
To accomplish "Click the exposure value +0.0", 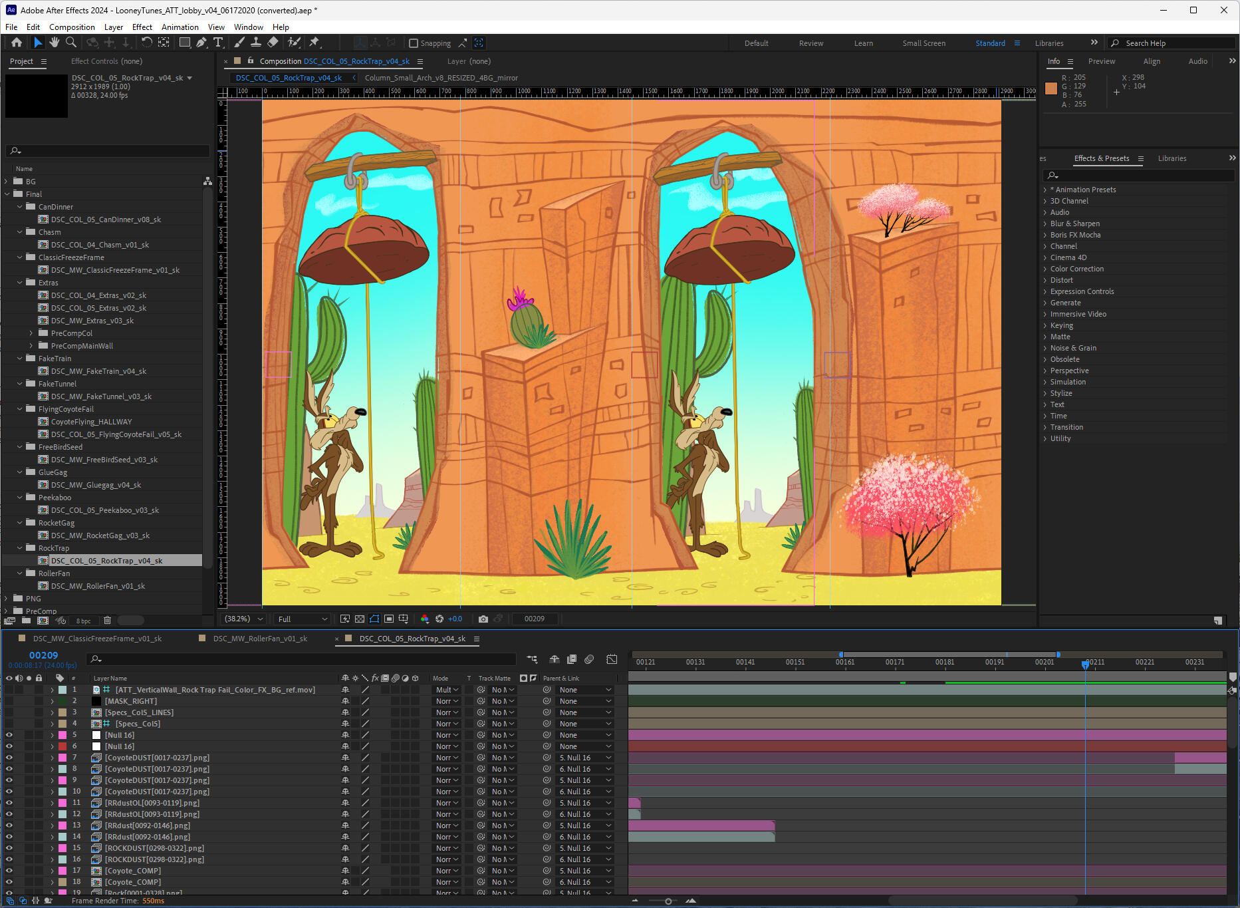I will pyautogui.click(x=455, y=619).
